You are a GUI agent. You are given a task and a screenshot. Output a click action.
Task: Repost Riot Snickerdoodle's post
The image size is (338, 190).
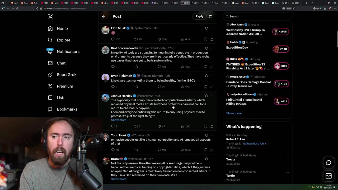click(136, 67)
